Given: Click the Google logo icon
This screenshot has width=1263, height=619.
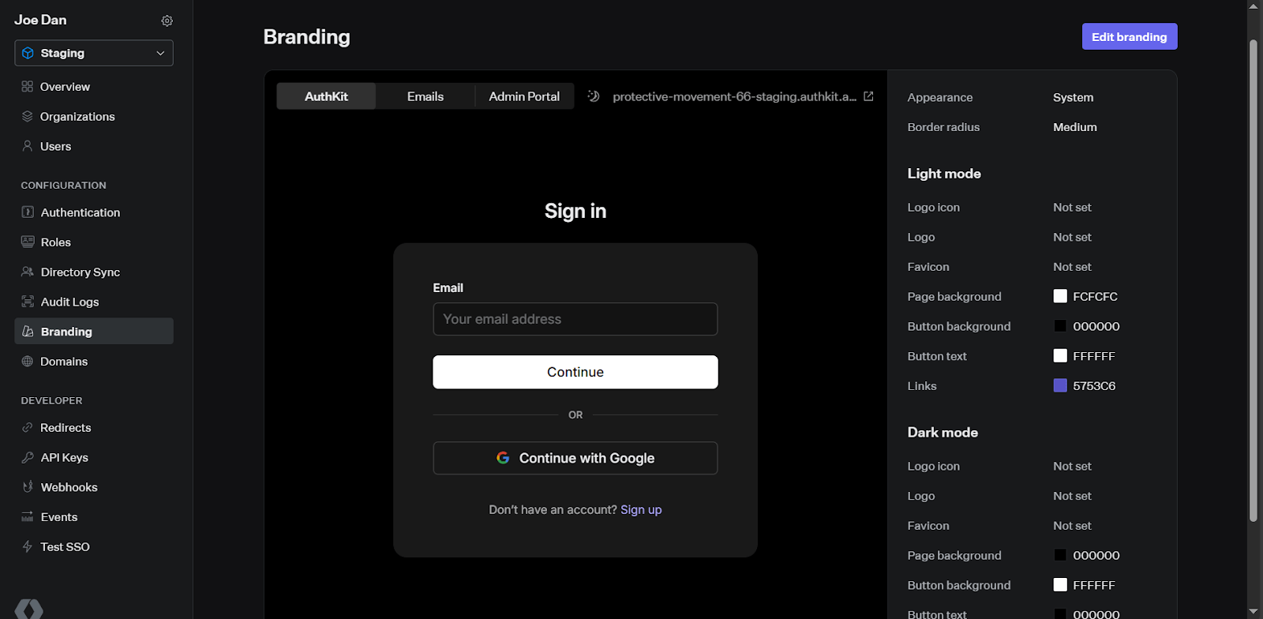Looking at the screenshot, I should coord(503,458).
